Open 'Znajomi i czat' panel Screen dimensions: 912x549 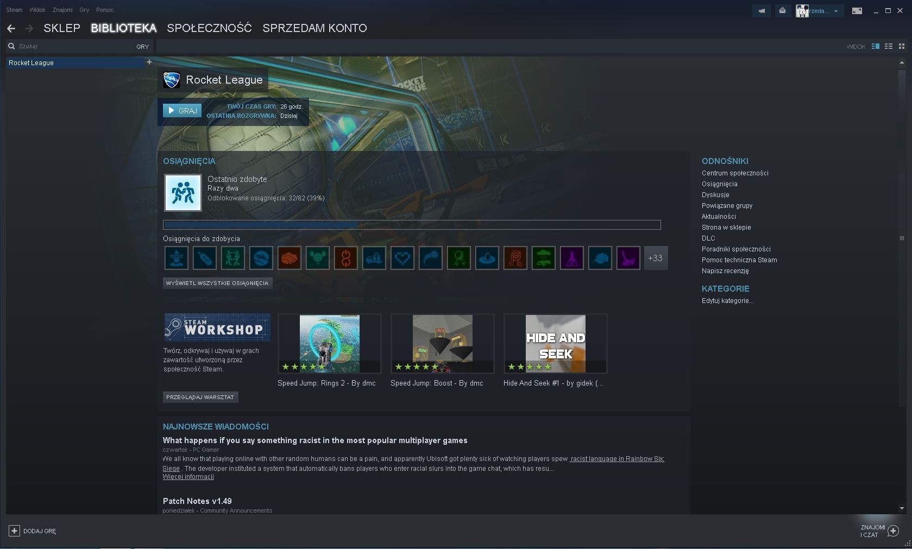point(879,531)
